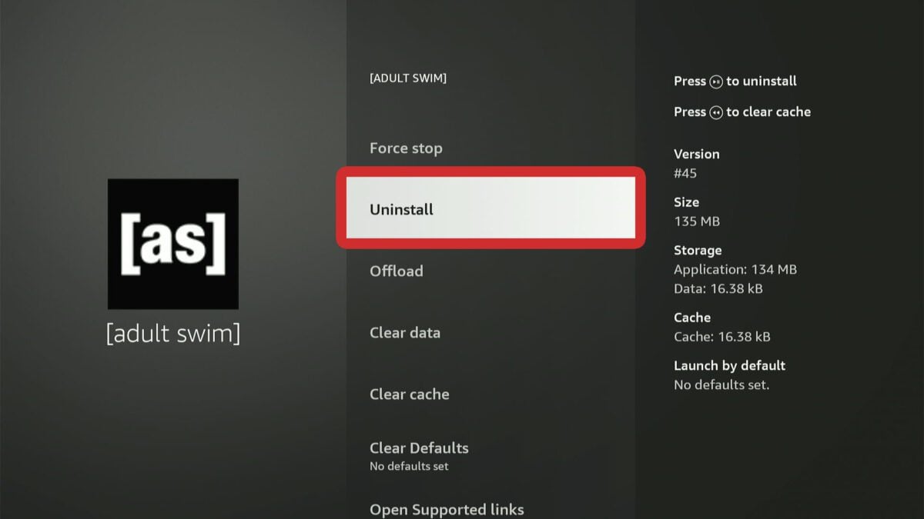Click the [adult swim] name under the logo
Screen dimensions: 924x519
pos(172,334)
